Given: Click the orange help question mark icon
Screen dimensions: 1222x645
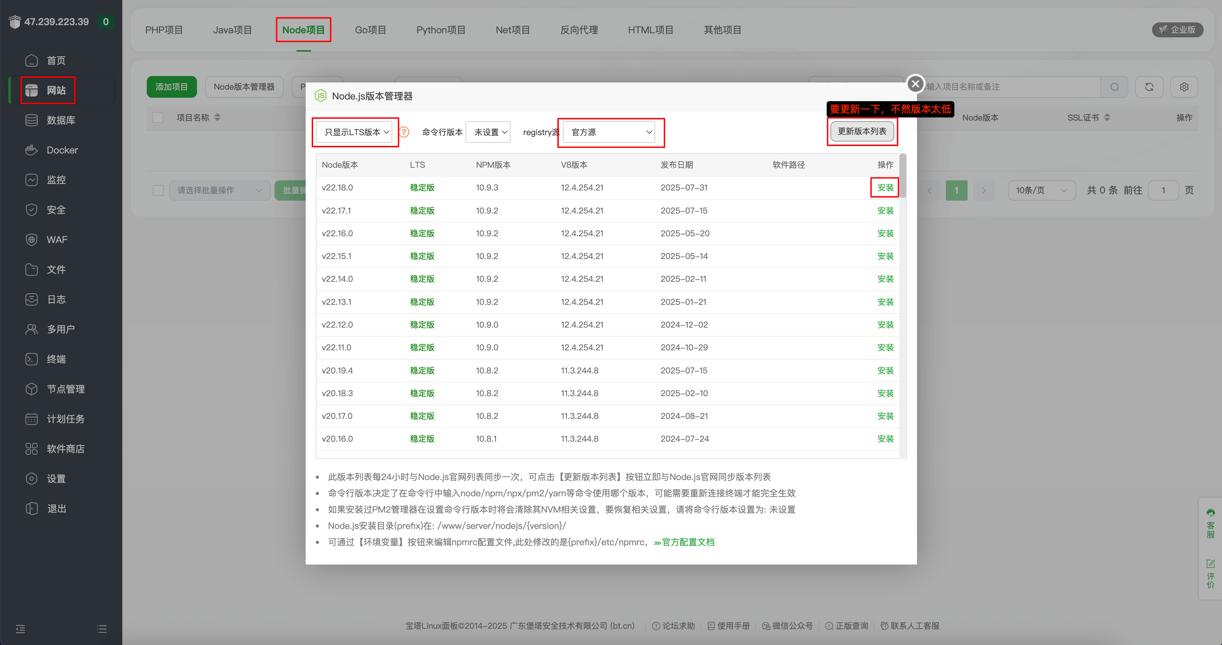Looking at the screenshot, I should (404, 132).
